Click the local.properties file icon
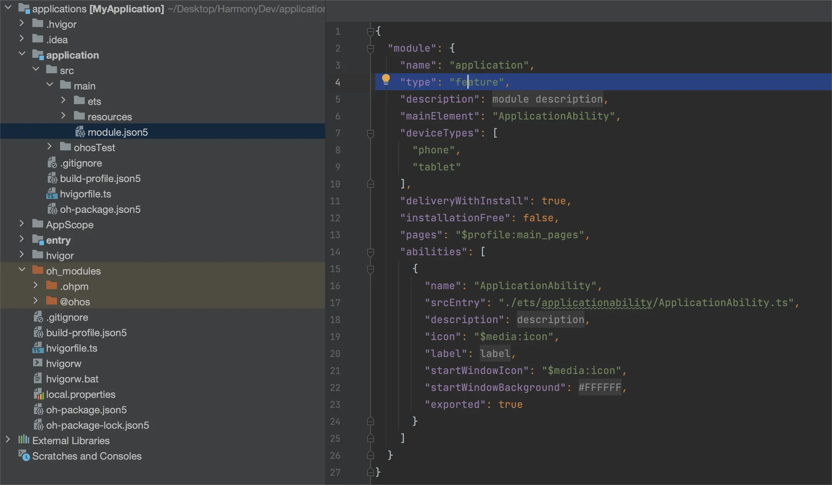The width and height of the screenshot is (832, 485). point(39,394)
